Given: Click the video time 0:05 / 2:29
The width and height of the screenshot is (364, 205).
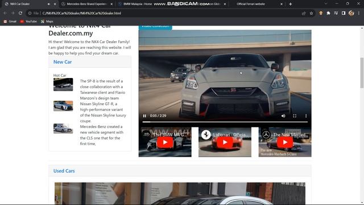Looking at the screenshot, I should (x=158, y=116).
